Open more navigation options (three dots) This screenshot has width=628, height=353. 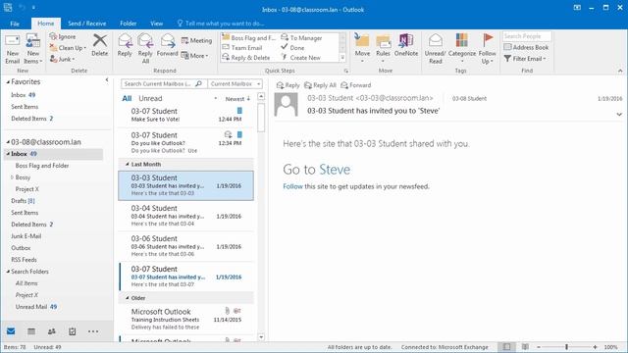pos(93,331)
